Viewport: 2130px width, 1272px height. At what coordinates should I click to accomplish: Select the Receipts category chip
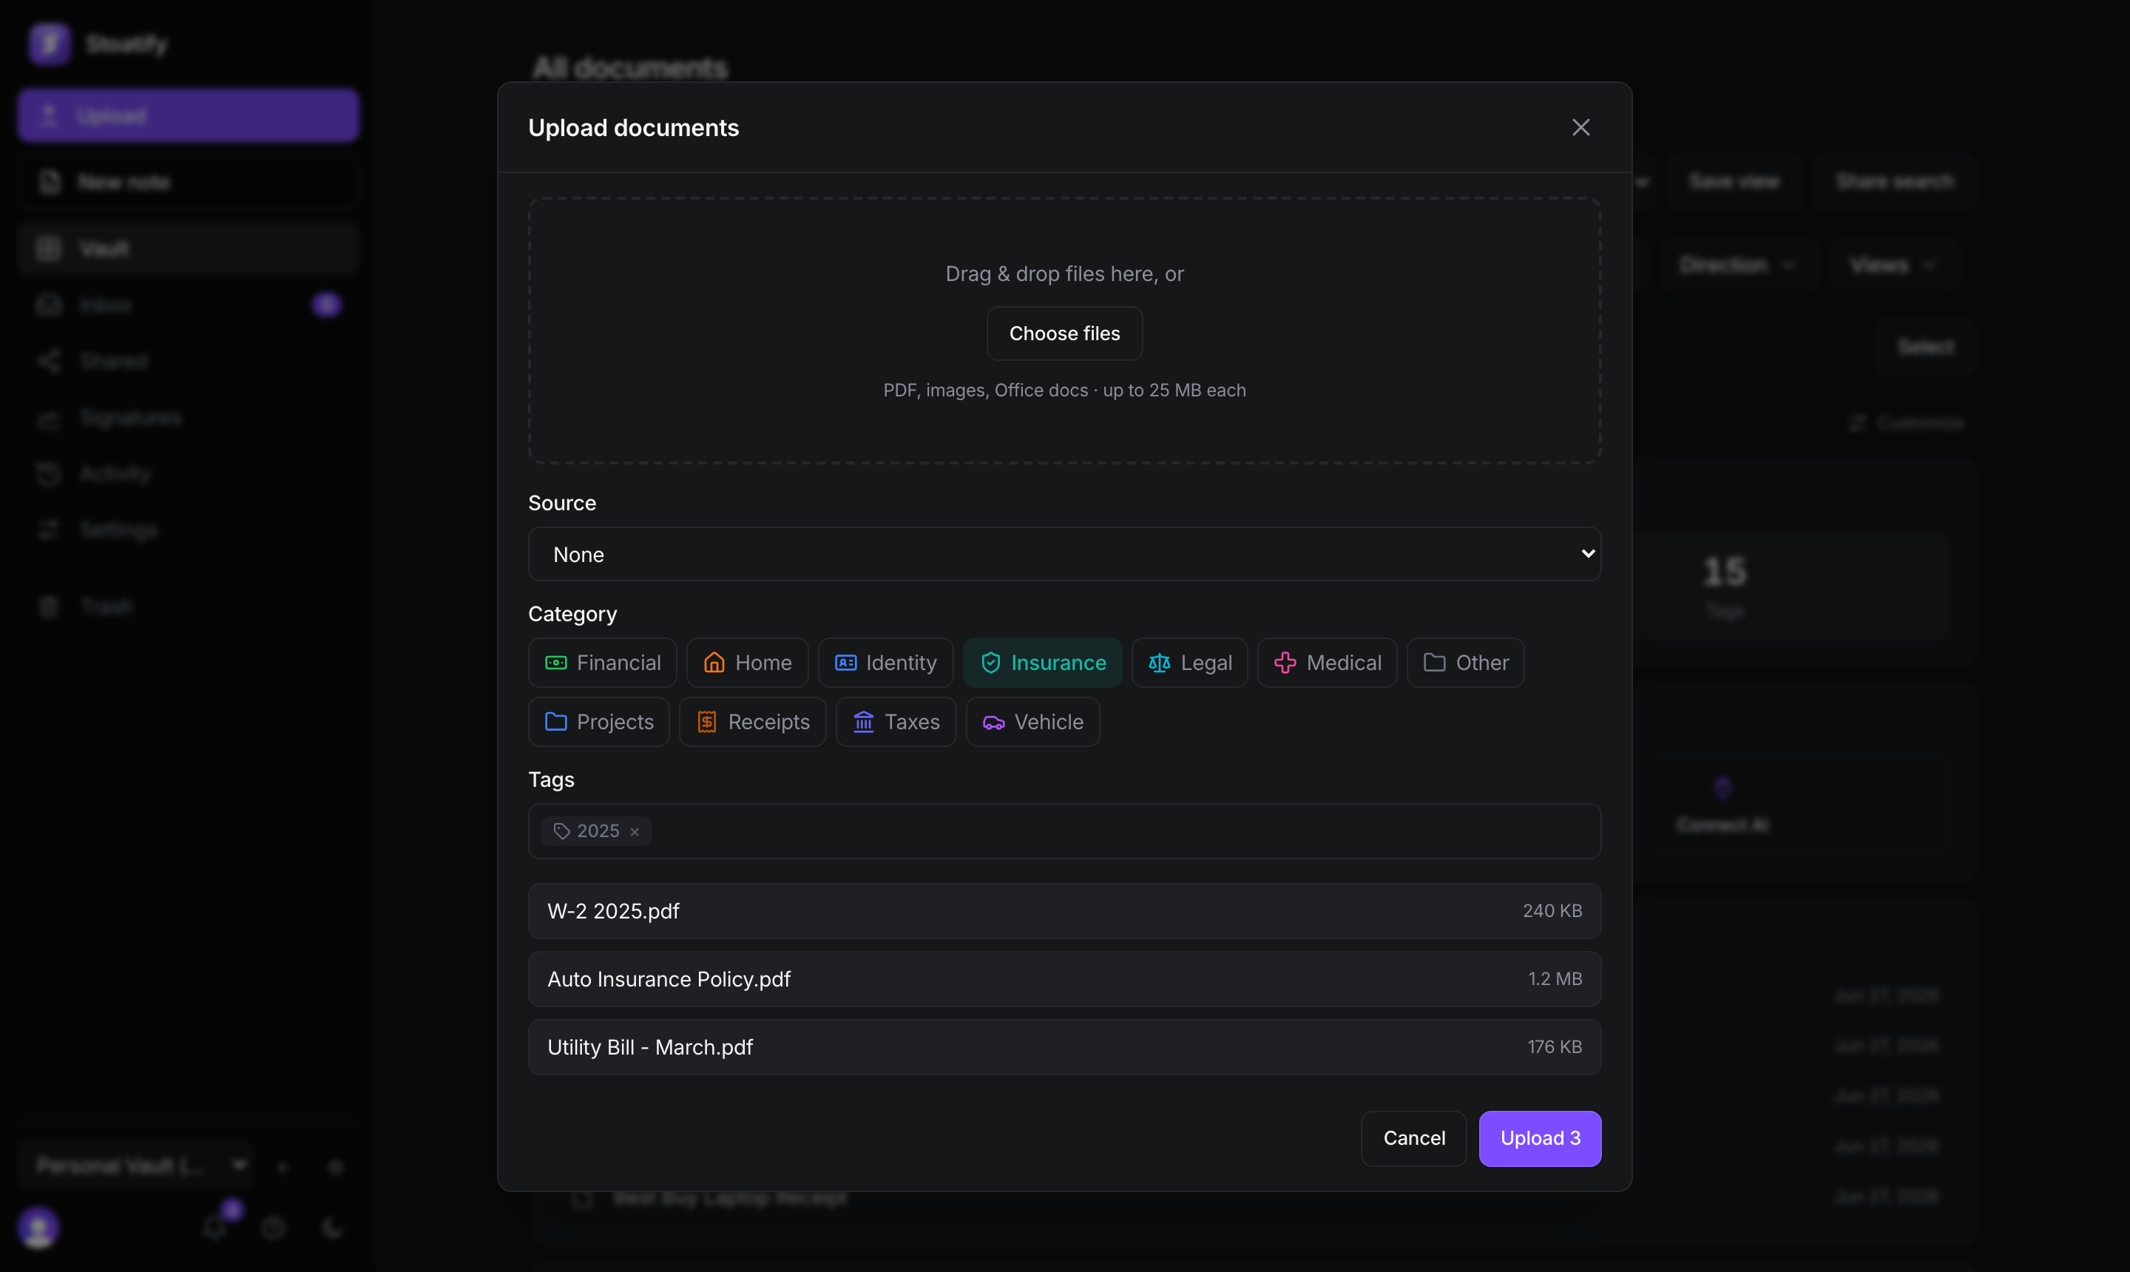(753, 722)
